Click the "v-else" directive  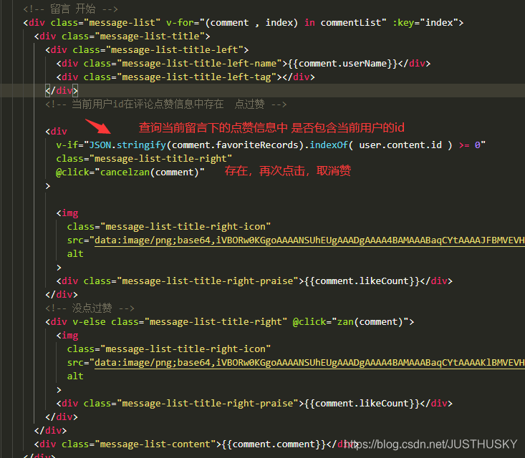click(x=89, y=322)
